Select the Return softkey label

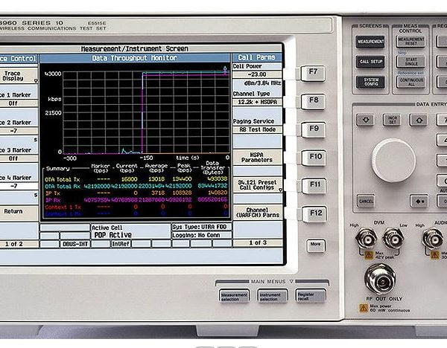[19, 211]
